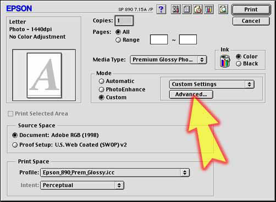Select PhotoEnhance mode

[x=101, y=89]
